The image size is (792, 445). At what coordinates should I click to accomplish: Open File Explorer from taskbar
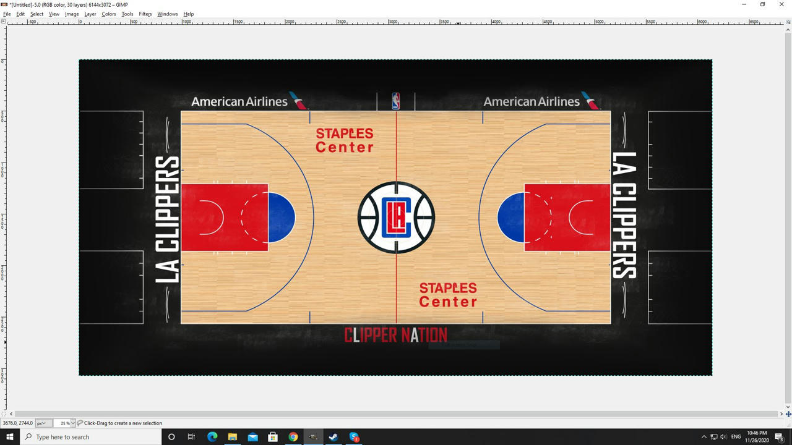tap(232, 437)
